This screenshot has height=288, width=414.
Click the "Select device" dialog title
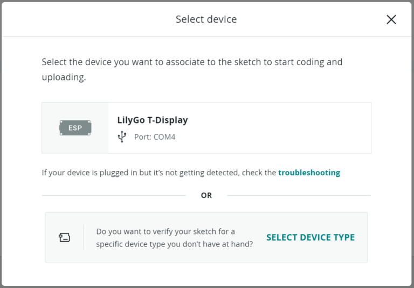click(206, 19)
